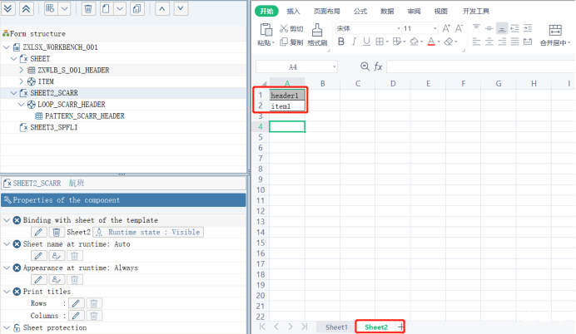Open the 插入 ribbon tab
Screen dimensions: 576x334
[x=293, y=12]
